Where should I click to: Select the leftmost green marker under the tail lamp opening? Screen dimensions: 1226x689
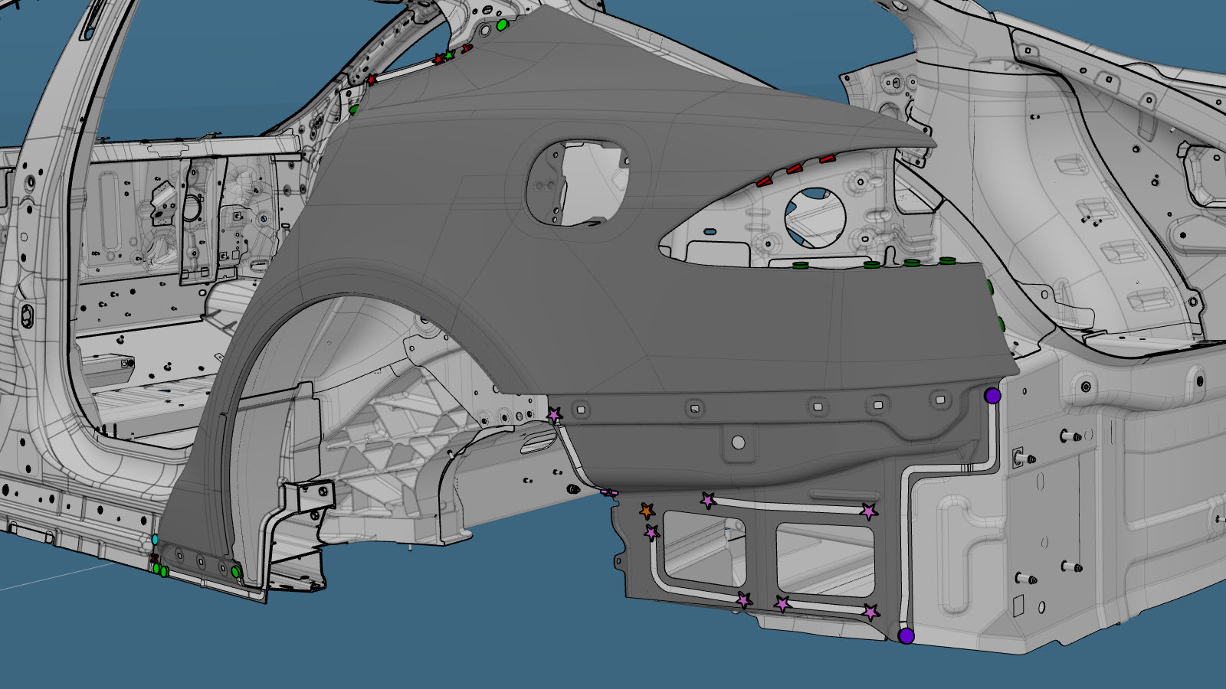[801, 265]
